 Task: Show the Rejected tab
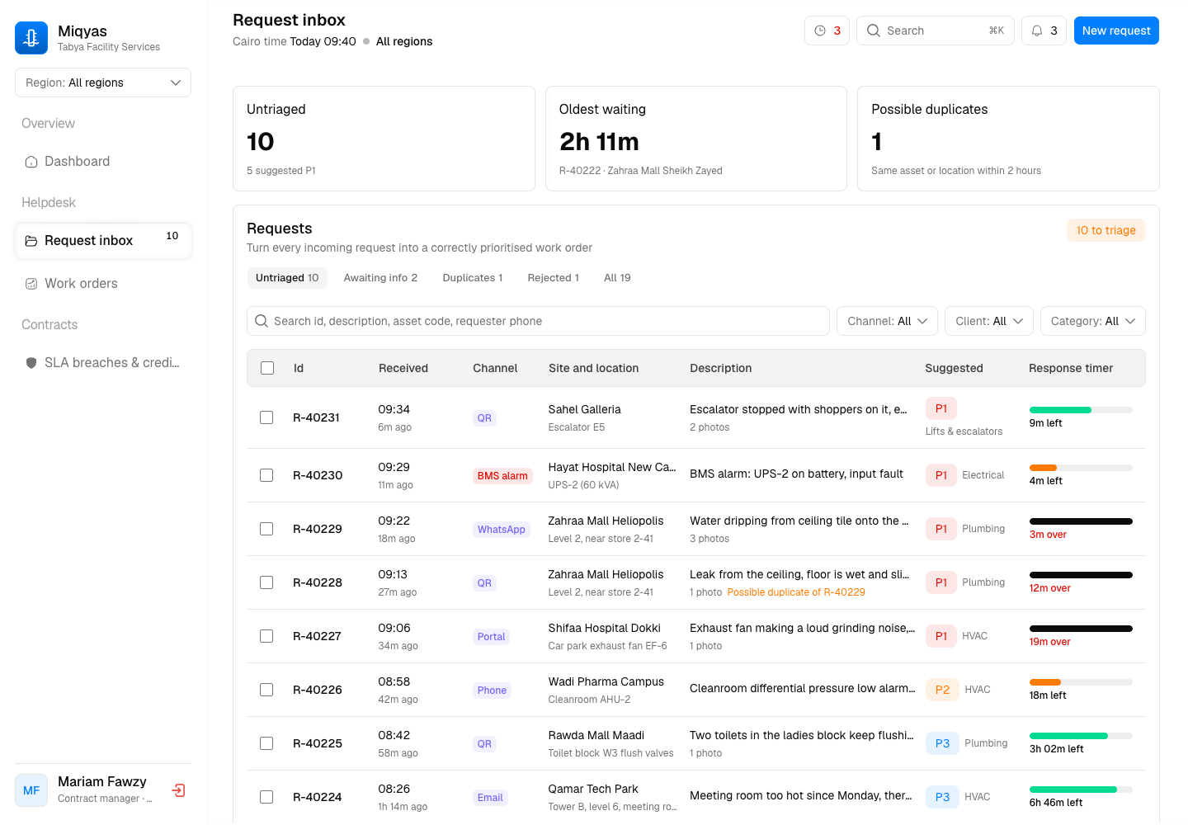tap(554, 278)
